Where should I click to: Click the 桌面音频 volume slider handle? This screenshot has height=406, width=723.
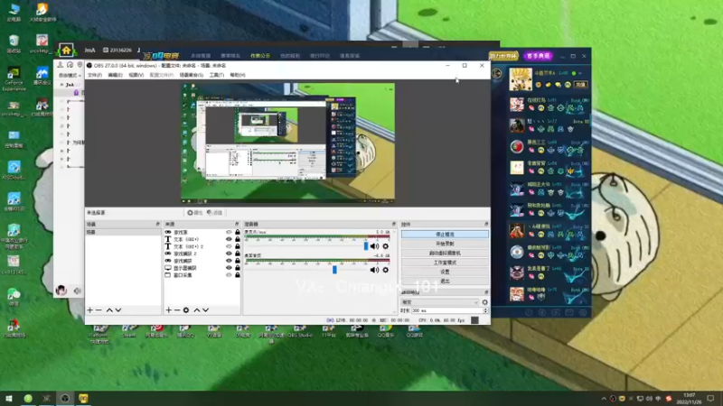click(x=334, y=270)
